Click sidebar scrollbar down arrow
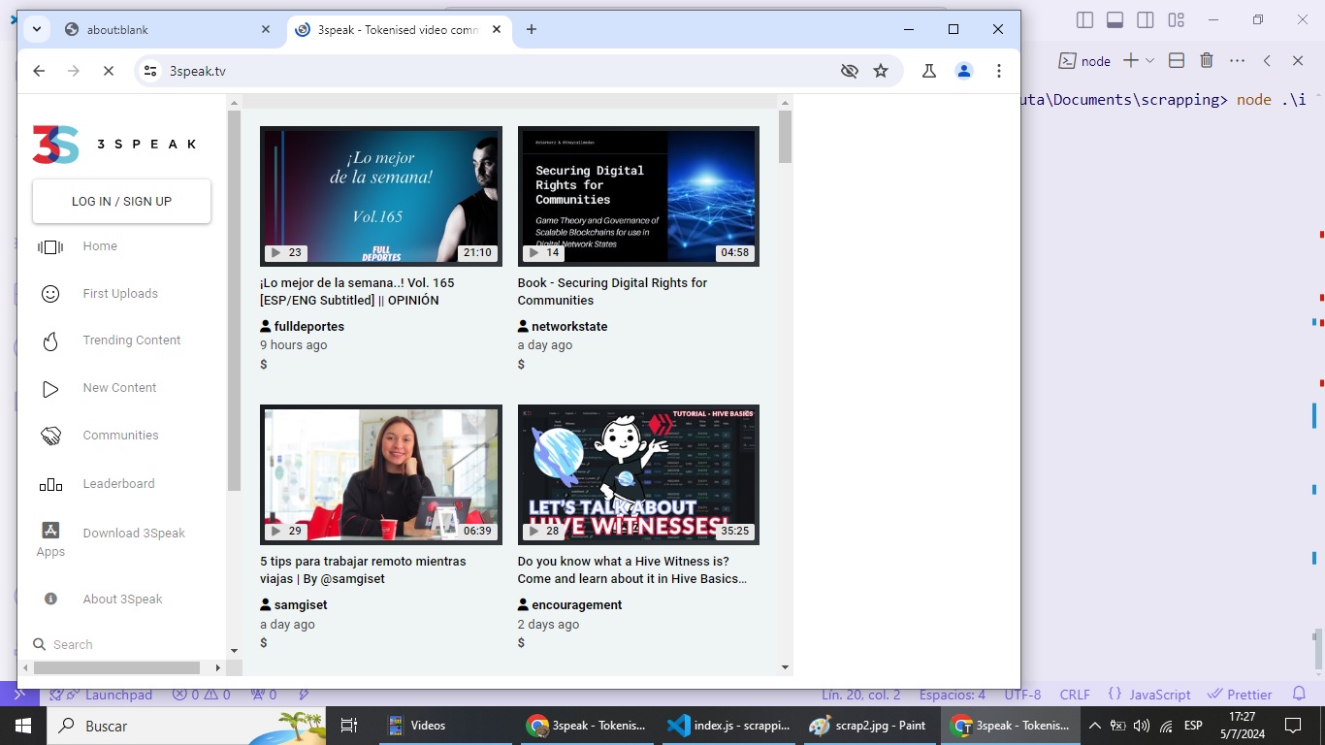 [x=234, y=651]
